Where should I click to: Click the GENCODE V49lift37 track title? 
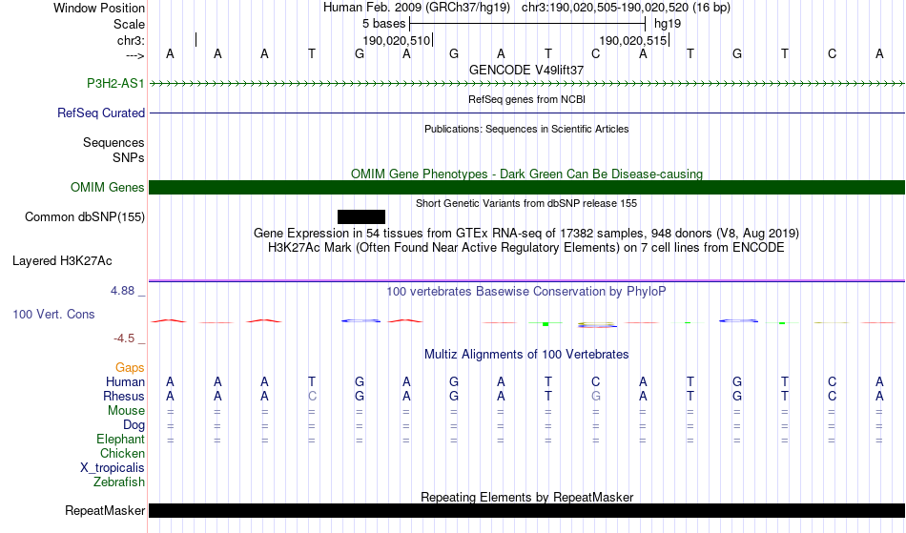[526, 70]
